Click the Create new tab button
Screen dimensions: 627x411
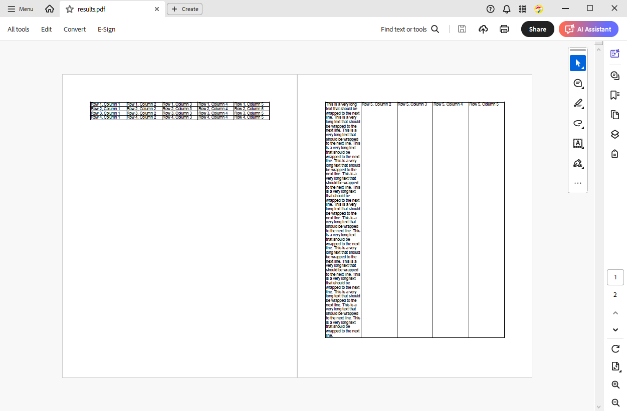coord(184,9)
